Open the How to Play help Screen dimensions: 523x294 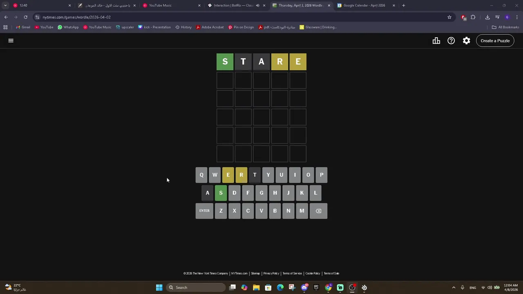[451, 40]
